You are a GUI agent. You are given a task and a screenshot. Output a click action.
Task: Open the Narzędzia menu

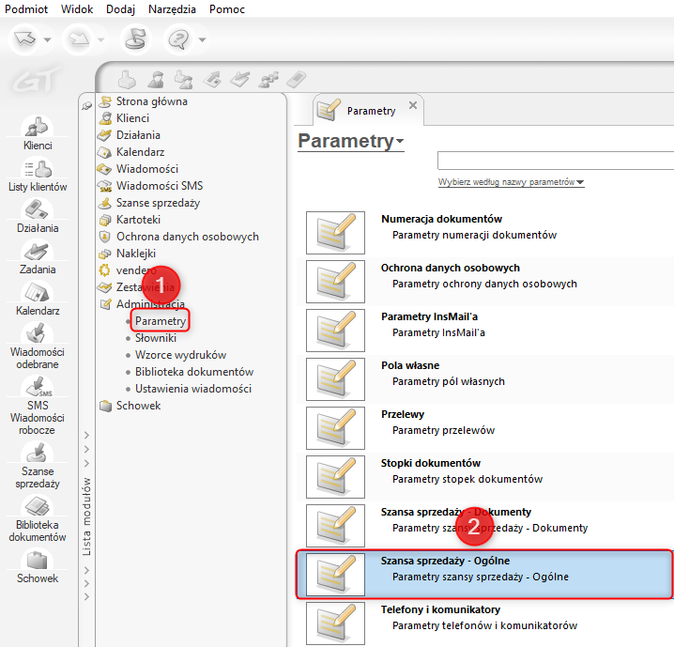point(172,9)
